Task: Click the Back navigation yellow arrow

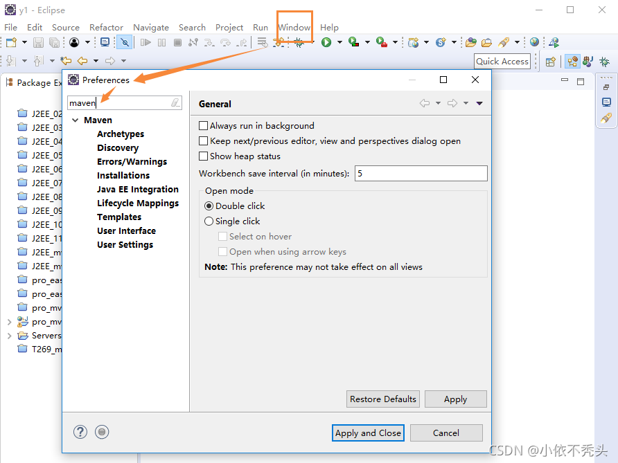Action: click(x=82, y=61)
